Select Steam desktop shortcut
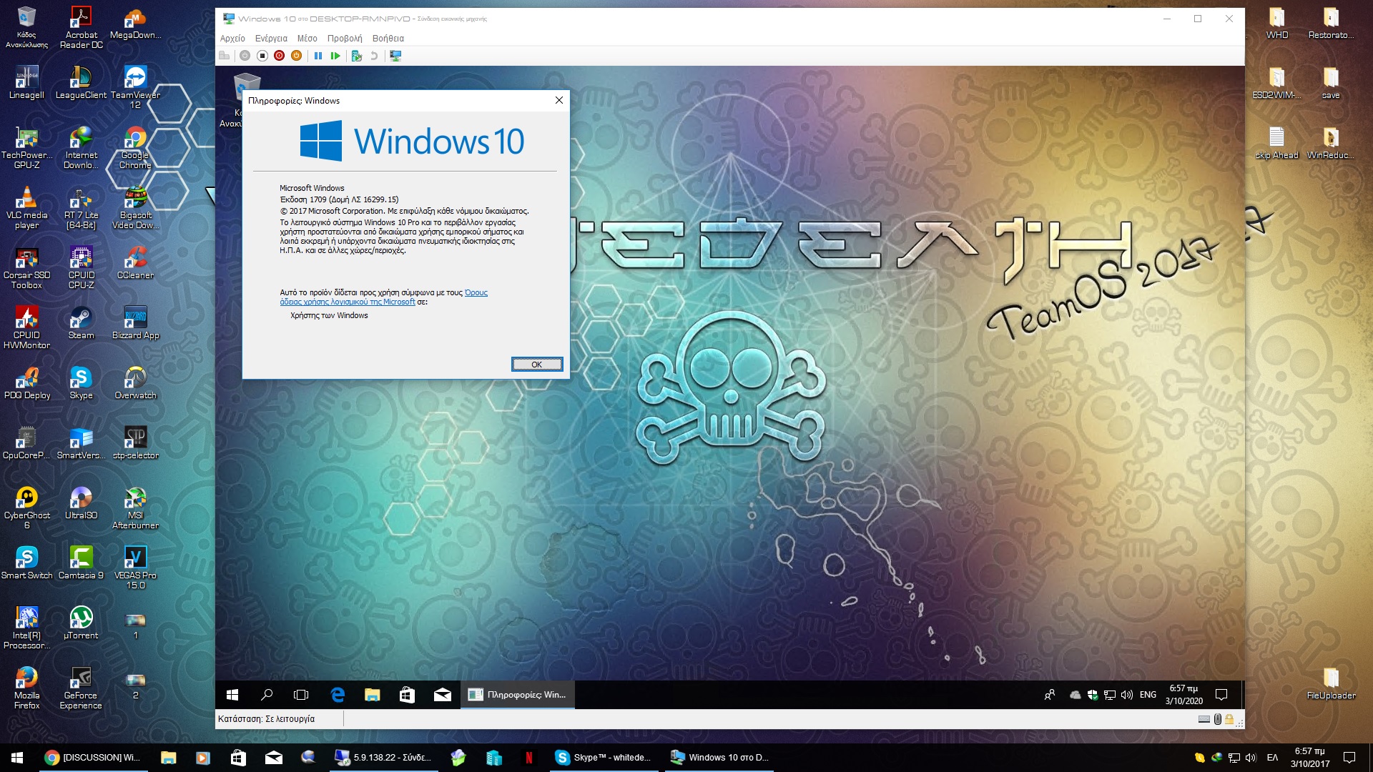Screen dimensions: 1373x772 tap(81, 323)
